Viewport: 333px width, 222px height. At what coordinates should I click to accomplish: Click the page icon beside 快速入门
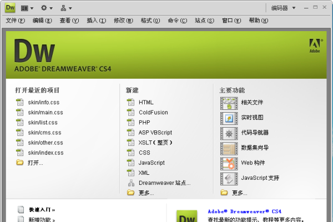(x=21, y=209)
